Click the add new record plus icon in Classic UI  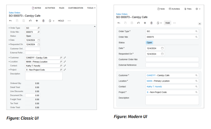(37, 21)
